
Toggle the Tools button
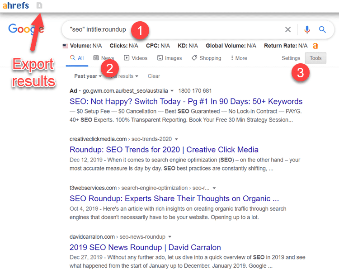pos(315,58)
